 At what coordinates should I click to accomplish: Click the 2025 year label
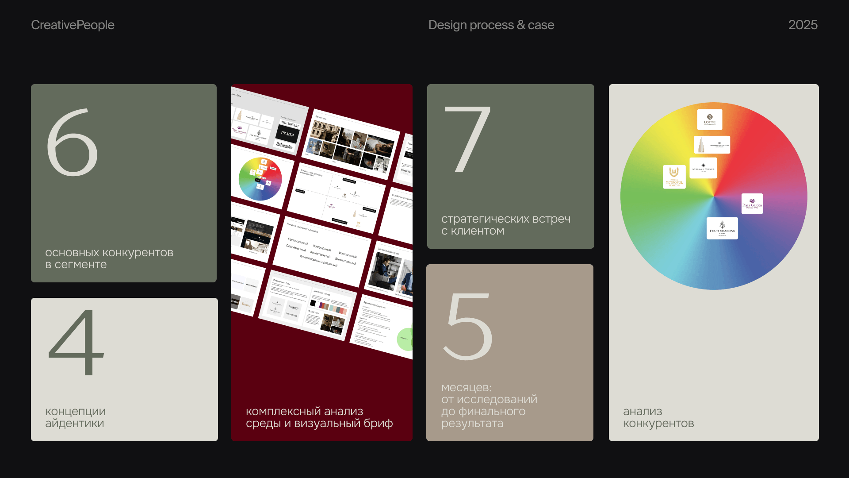803,25
